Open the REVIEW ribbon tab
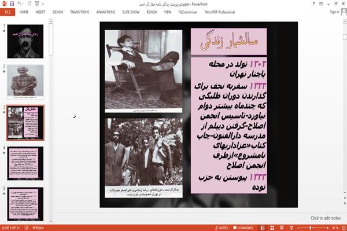 point(152,12)
